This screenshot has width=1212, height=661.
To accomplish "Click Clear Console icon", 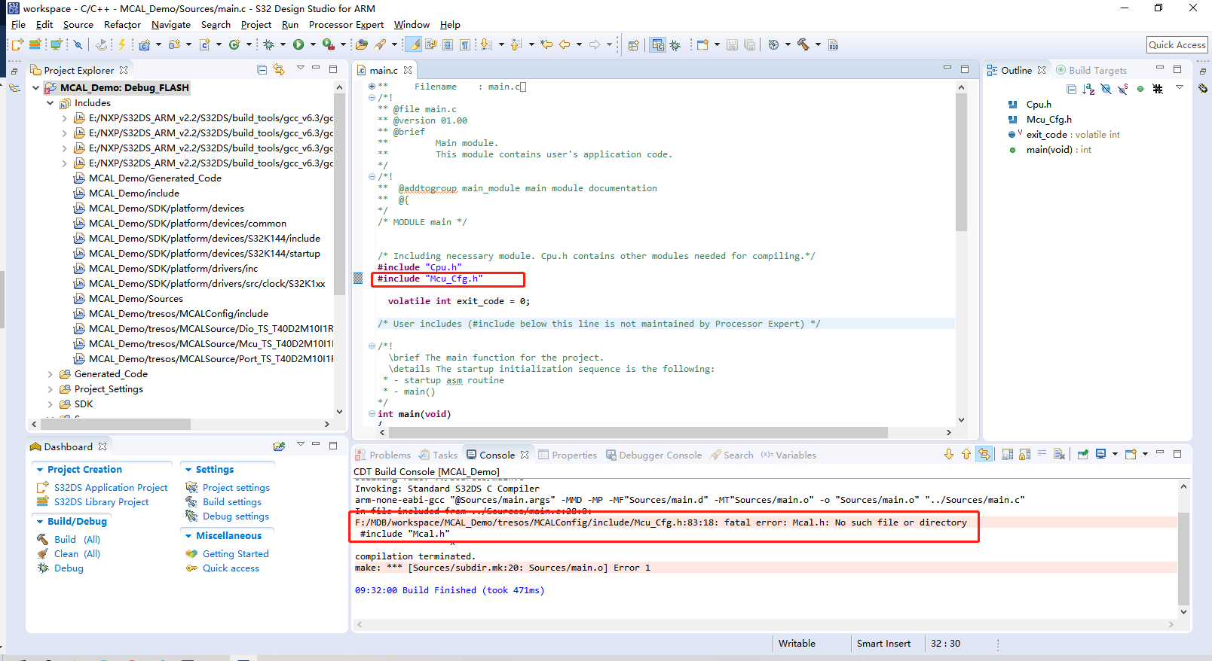I will coord(1059,455).
